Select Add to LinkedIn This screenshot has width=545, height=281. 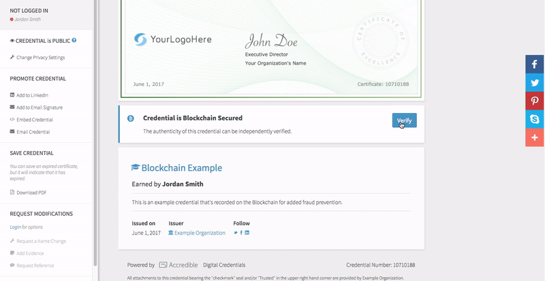[x=32, y=95]
